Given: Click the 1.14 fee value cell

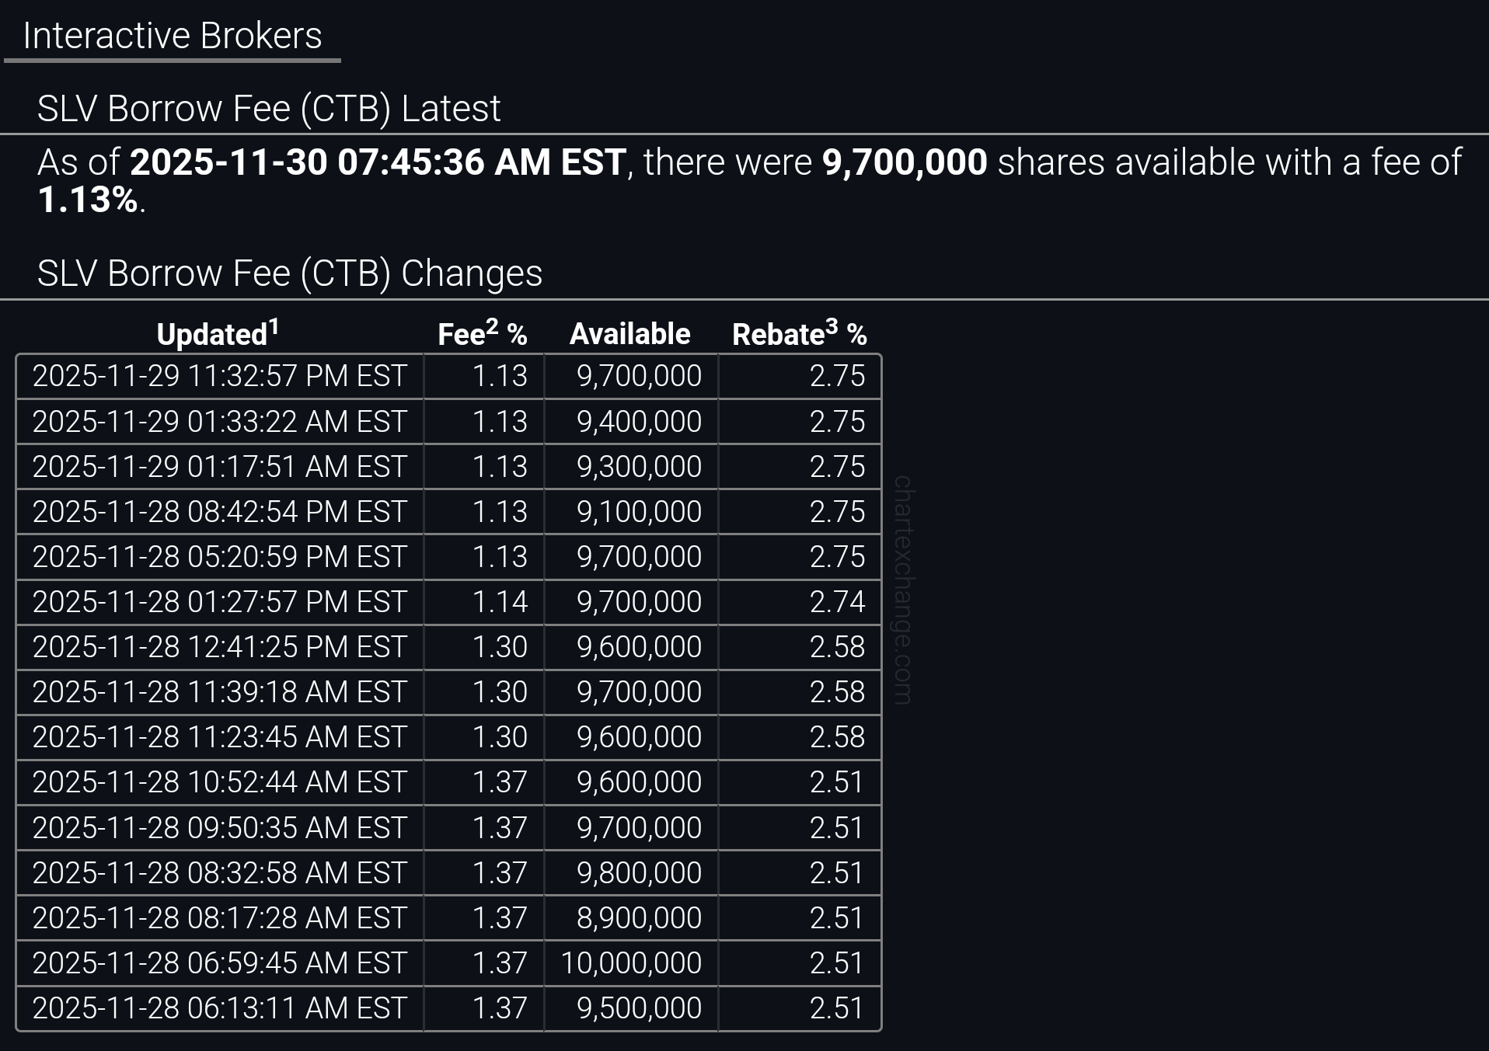Looking at the screenshot, I should pyautogui.click(x=500, y=602).
